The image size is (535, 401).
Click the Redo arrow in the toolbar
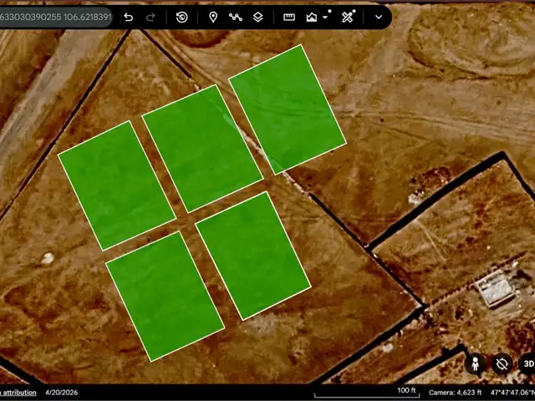tap(150, 17)
